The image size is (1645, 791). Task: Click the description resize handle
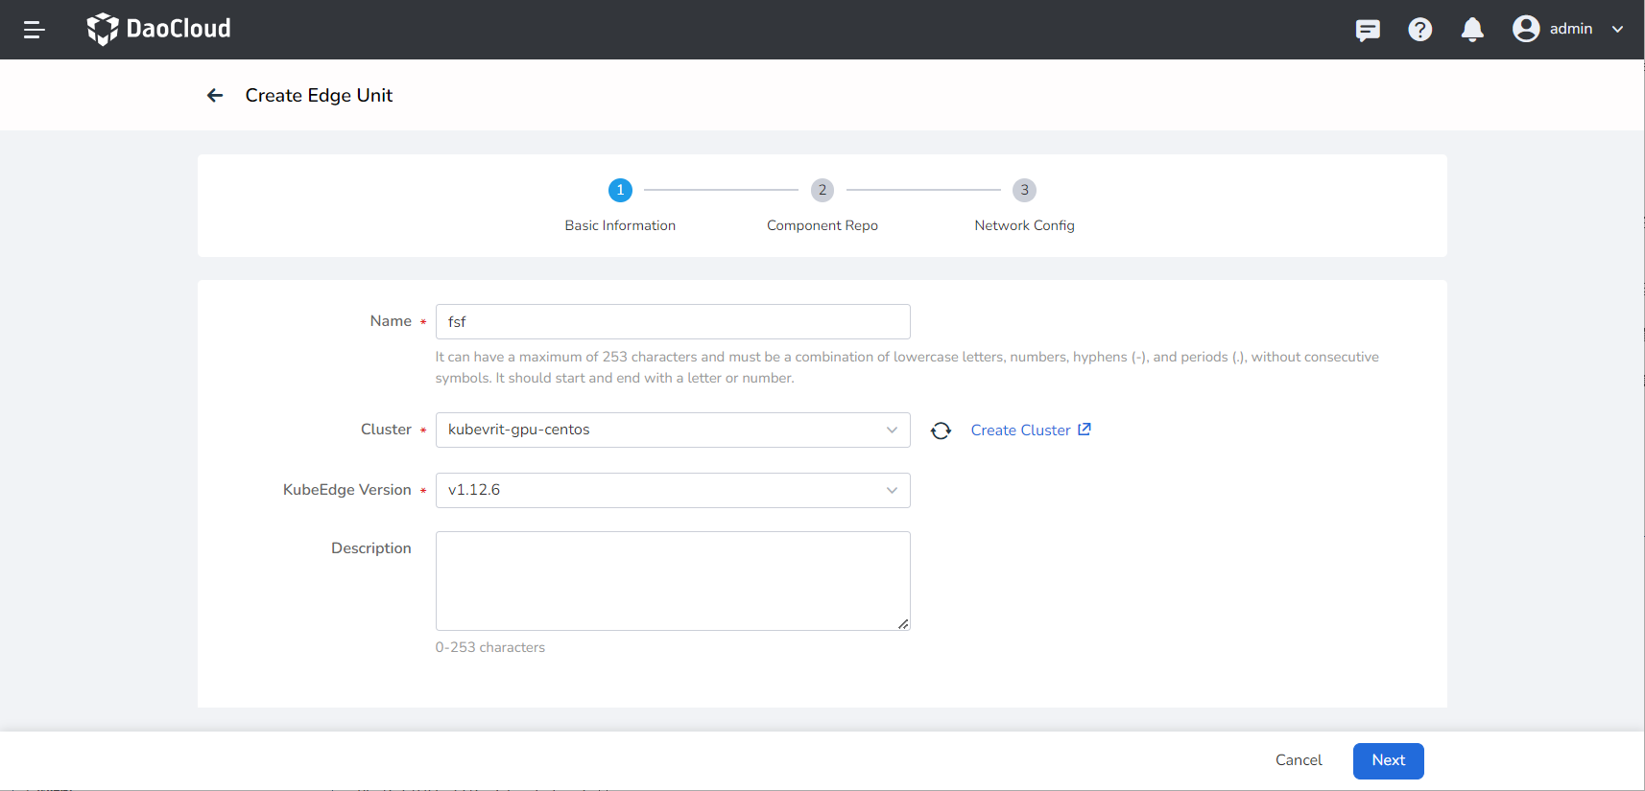pos(903,623)
